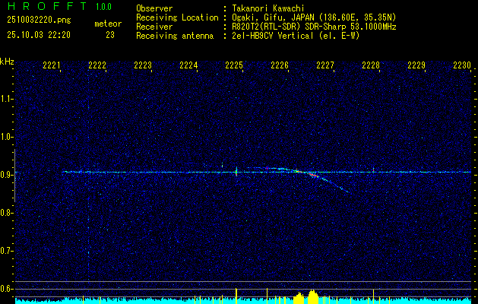Image resolution: width=478 pixels, height=304 pixels.
Task: Click the 2230 time axis label
Action: (462, 65)
